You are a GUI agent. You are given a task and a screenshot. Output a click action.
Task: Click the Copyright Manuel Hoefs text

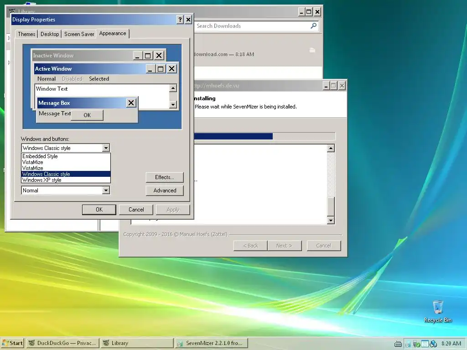click(x=175, y=234)
